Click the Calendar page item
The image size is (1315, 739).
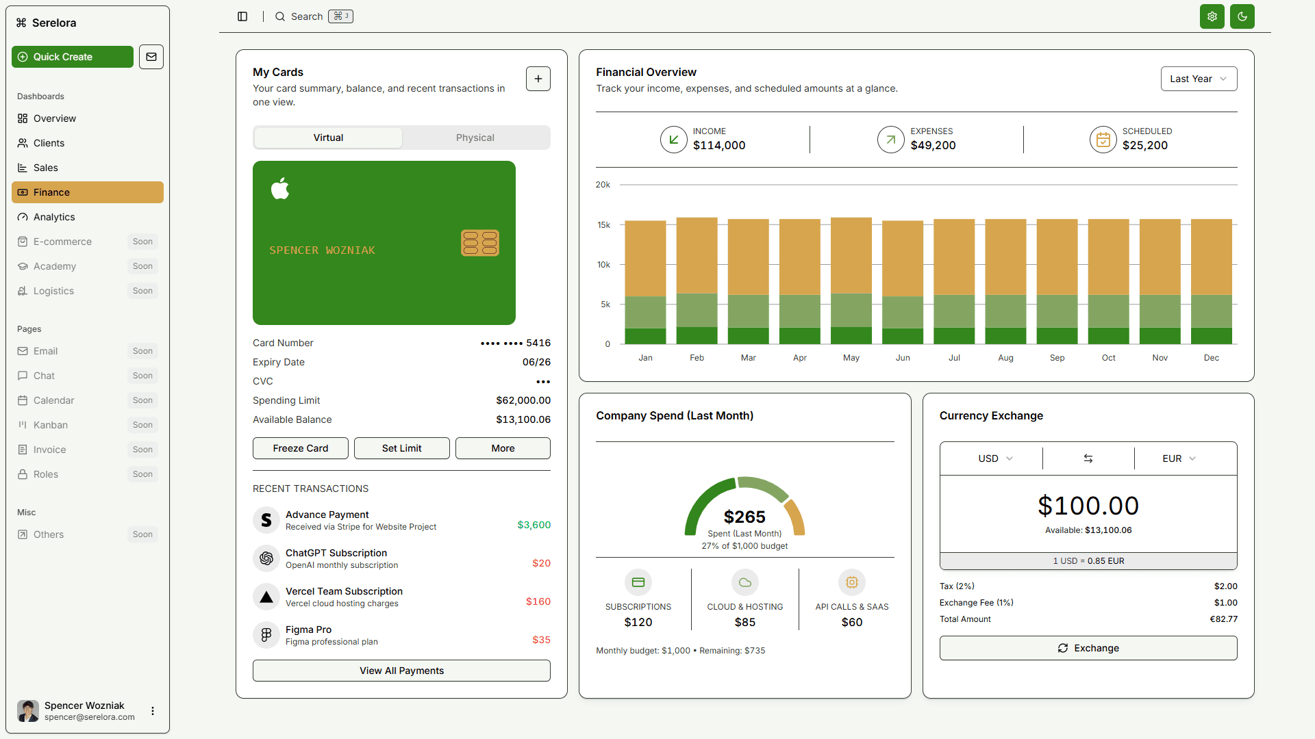[88, 400]
